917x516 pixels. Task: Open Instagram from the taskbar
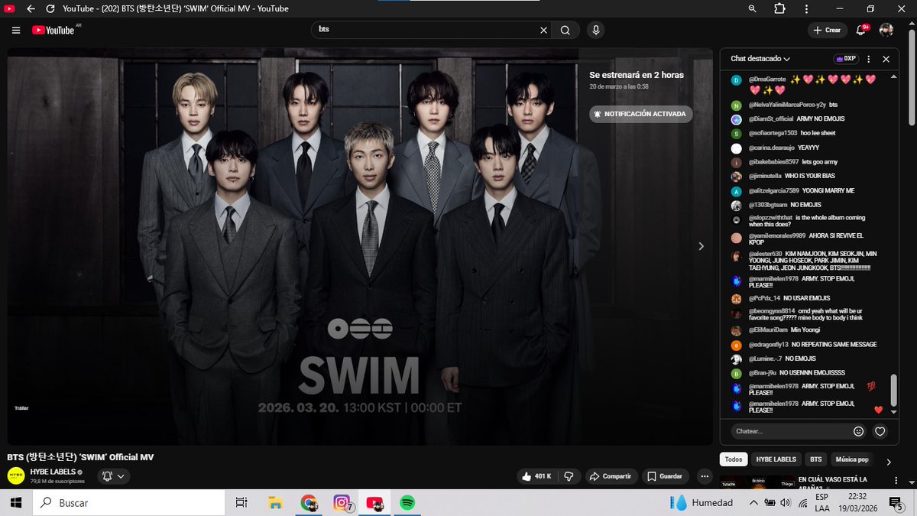(x=342, y=502)
